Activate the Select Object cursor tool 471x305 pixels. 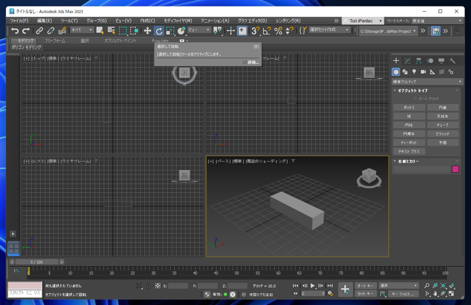click(100, 31)
